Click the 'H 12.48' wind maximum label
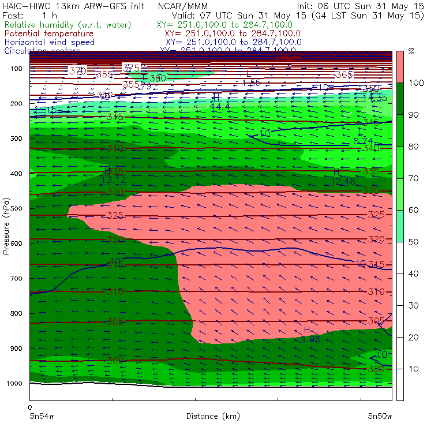427x427 pixels. click(x=343, y=177)
